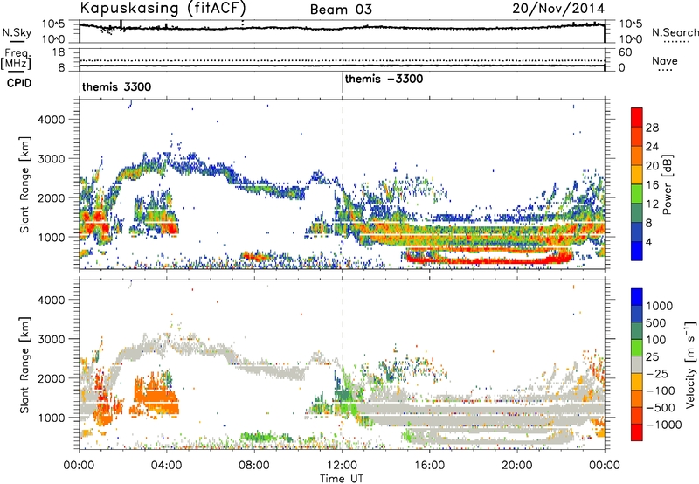Click the "3000" tick of the velocity panel
699x484 pixels.
(51, 339)
